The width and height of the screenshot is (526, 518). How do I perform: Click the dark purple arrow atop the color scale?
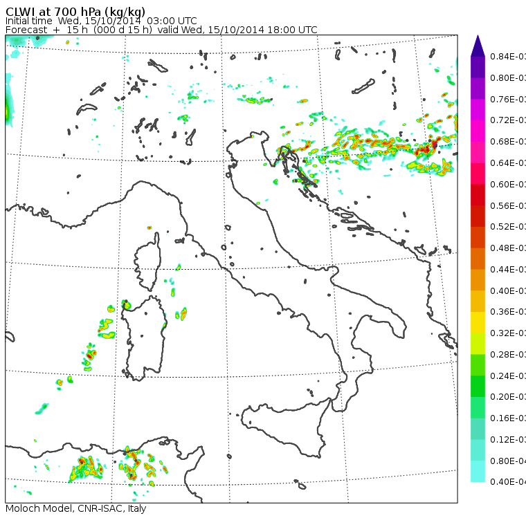click(478, 46)
